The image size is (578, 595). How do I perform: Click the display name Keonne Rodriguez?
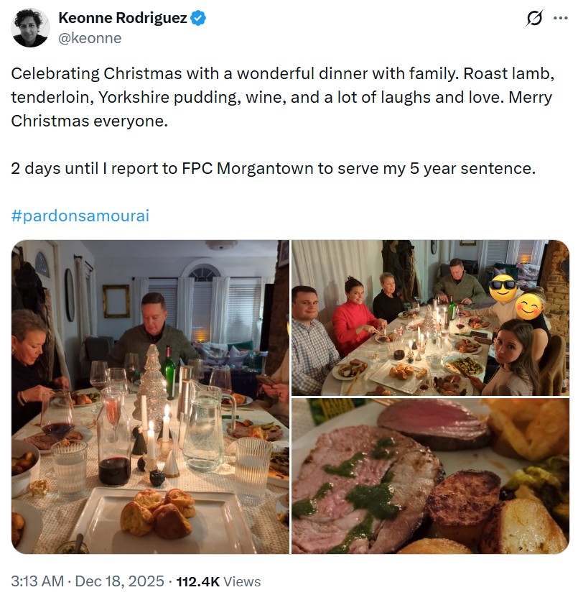point(123,19)
